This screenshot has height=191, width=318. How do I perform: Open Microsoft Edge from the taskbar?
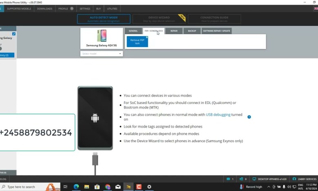(76, 187)
